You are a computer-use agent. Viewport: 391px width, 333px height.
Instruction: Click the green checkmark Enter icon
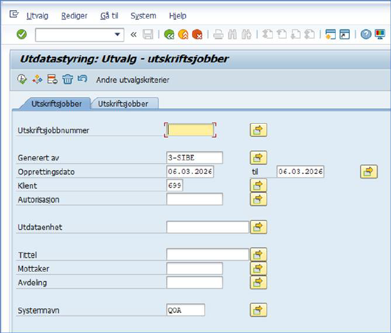click(x=22, y=34)
